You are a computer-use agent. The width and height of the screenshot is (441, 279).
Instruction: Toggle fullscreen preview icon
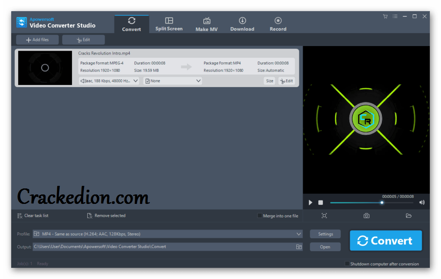click(x=324, y=215)
